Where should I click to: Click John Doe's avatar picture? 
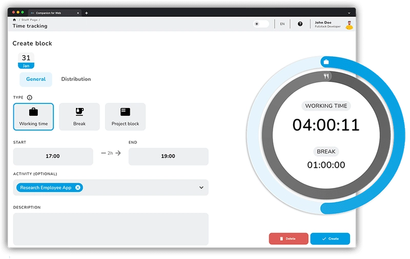coord(350,25)
